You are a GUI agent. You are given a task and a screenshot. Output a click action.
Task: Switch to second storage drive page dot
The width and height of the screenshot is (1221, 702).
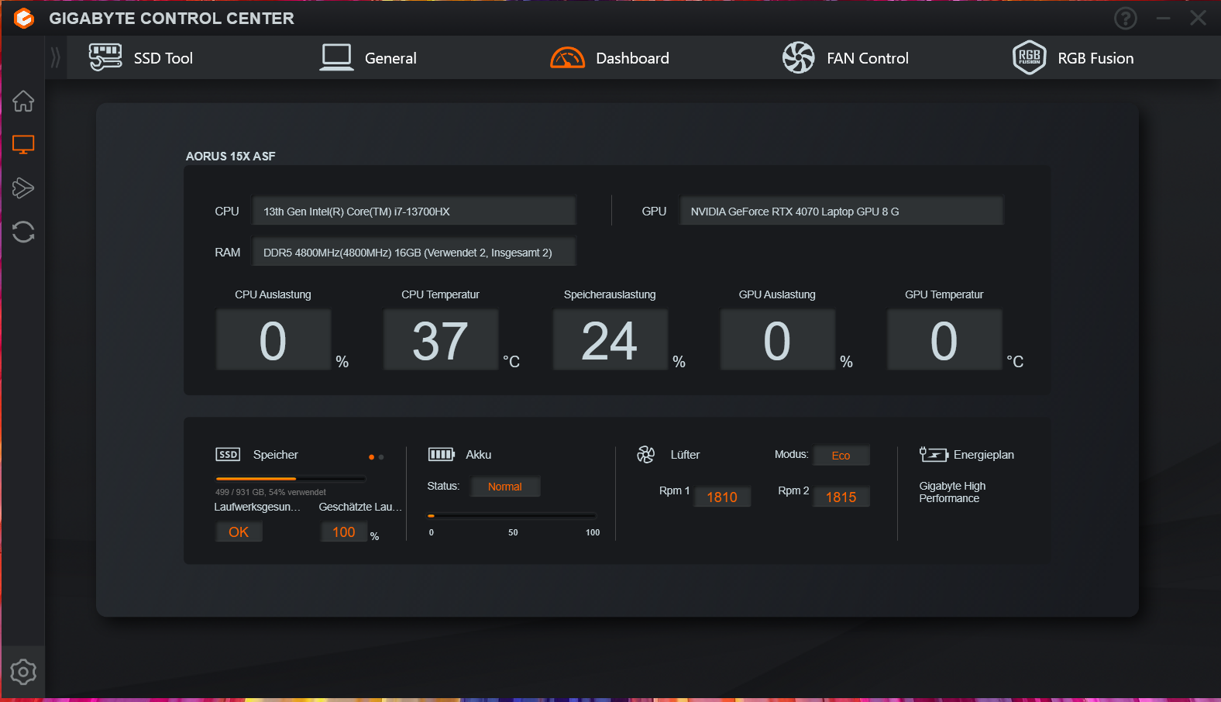pos(381,457)
